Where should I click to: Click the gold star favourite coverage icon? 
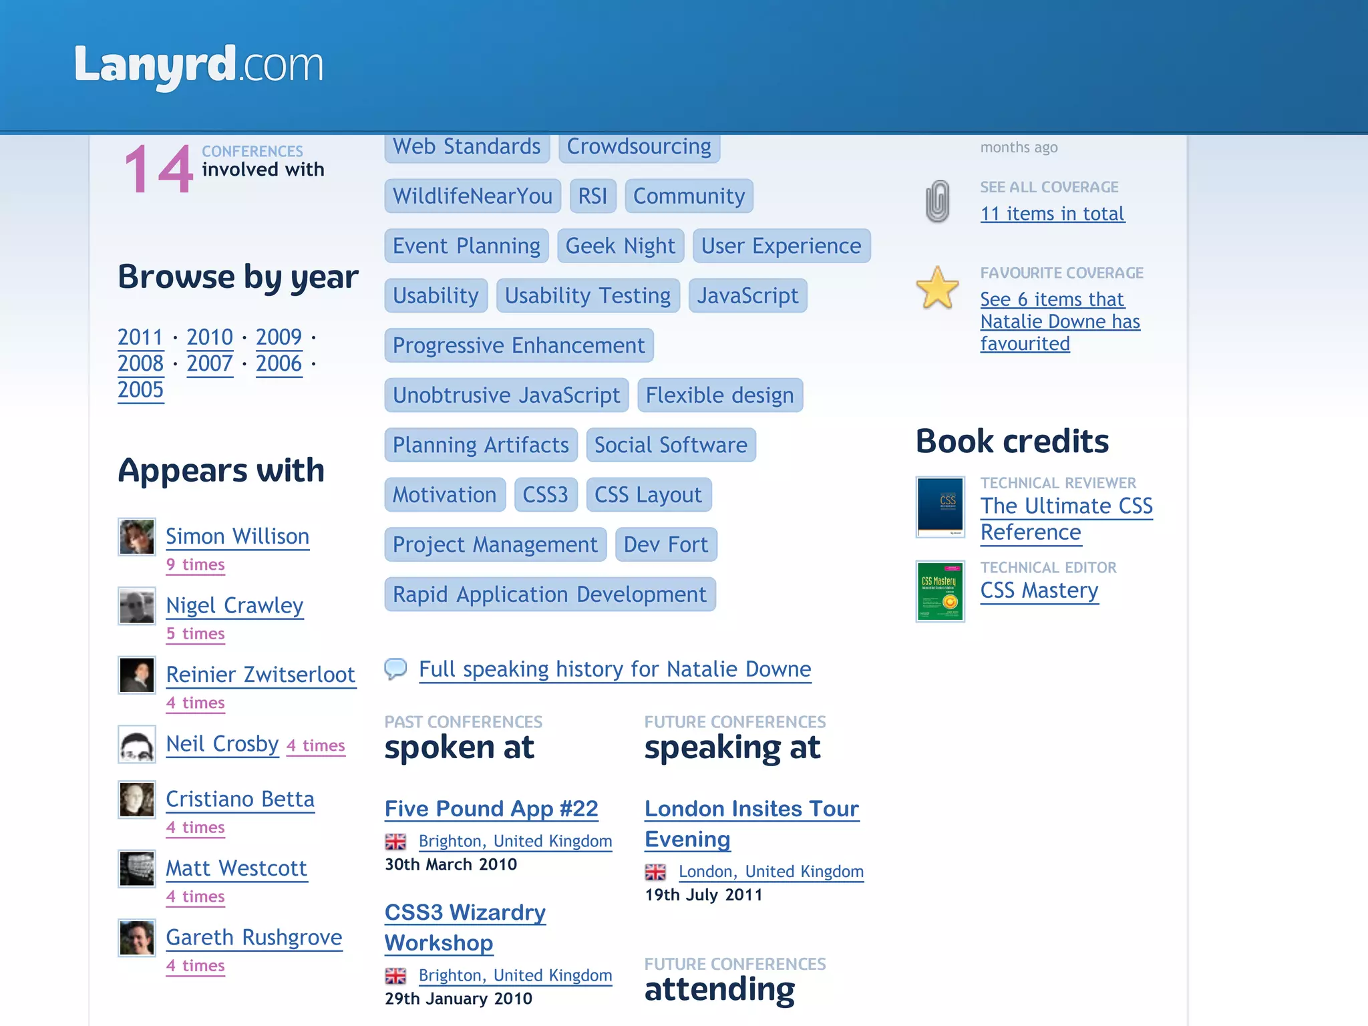click(938, 288)
